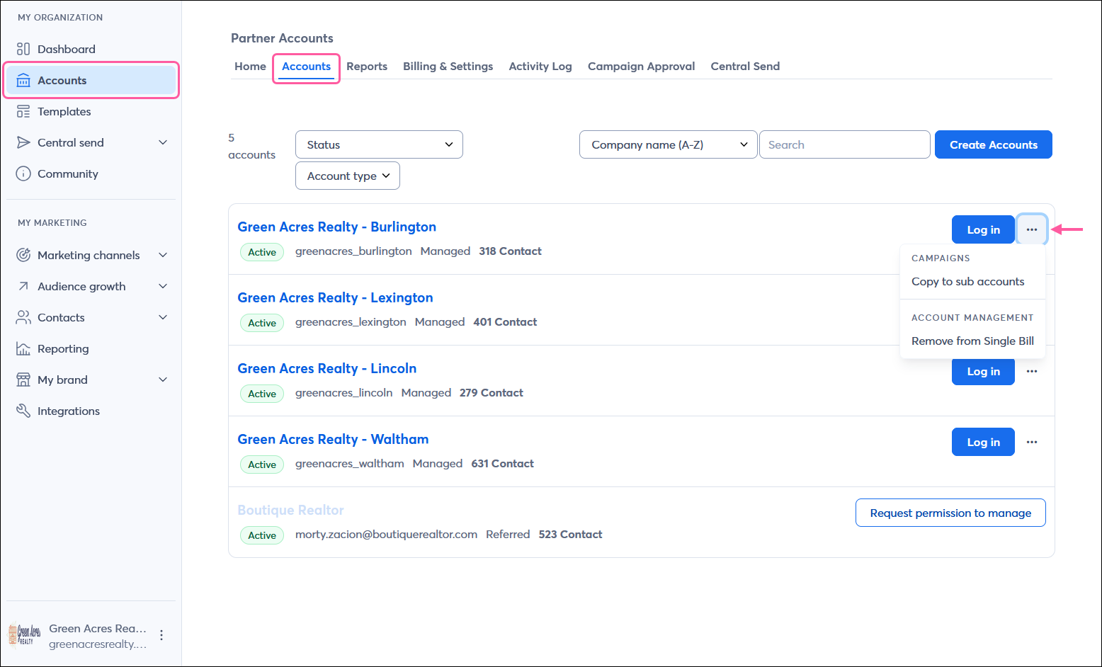1102x667 pixels.
Task: Choose Copy to sub accounts
Action: click(x=967, y=281)
